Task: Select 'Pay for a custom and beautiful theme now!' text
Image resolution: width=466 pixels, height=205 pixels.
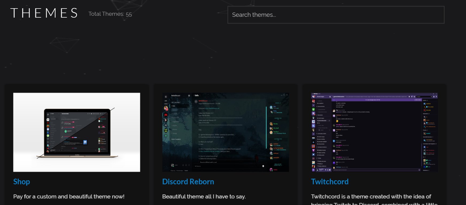Action: [x=69, y=197]
